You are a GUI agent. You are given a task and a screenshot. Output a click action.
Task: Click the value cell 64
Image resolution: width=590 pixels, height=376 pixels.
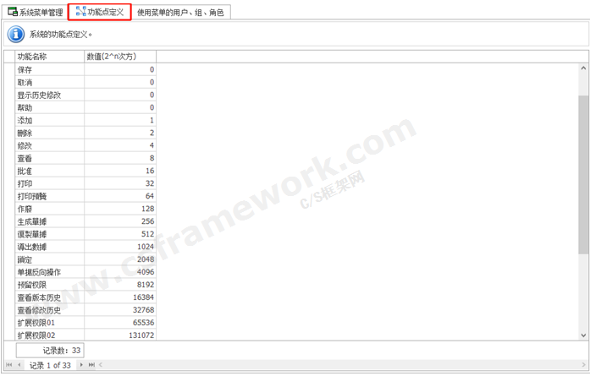tap(120, 196)
